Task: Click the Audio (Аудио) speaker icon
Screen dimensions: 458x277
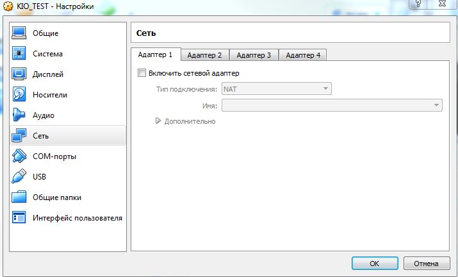Action: click(x=19, y=115)
